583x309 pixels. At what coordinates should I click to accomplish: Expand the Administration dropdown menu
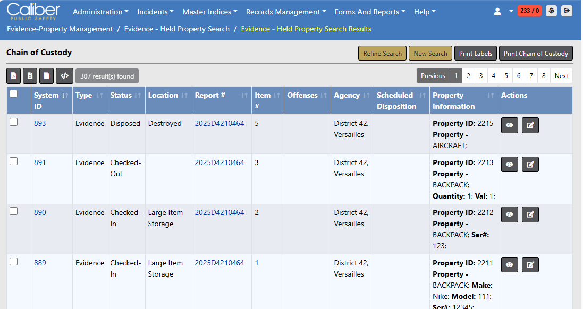coord(100,12)
